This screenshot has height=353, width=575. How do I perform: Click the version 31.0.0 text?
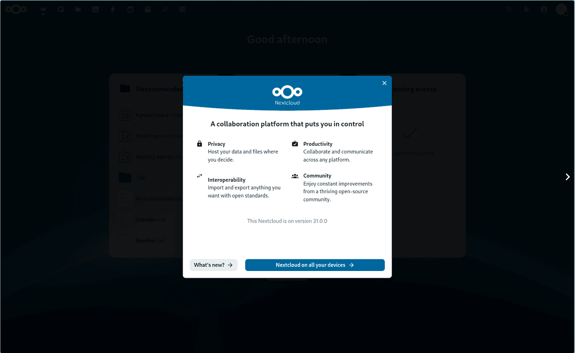pyautogui.click(x=287, y=221)
